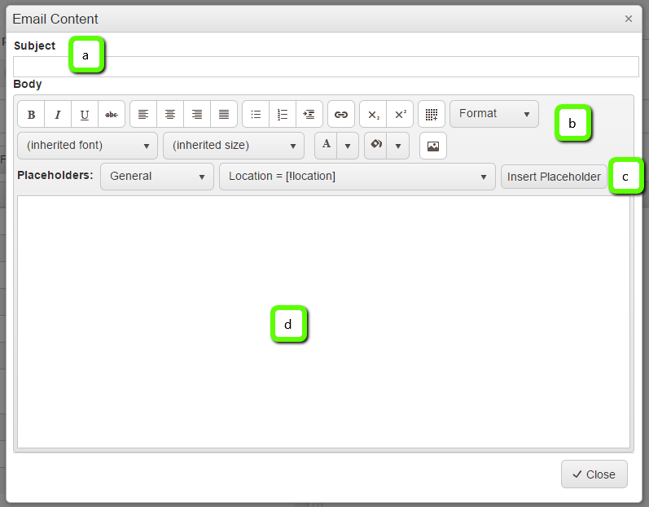
Task: Toggle bold formatting
Action: pos(31,115)
